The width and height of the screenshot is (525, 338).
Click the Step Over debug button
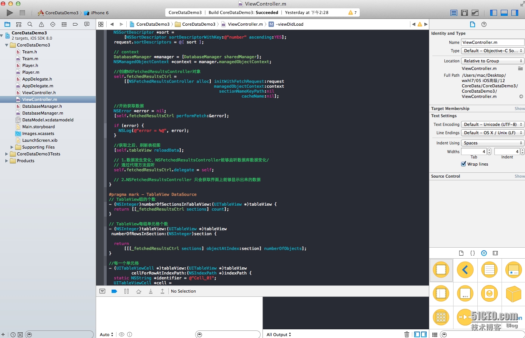138,291
